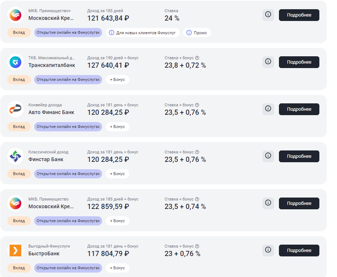This screenshot has width=337, height=277.
Task: Click 'Для новых клиентов Финуслуг' tag
Action: [x=143, y=33]
